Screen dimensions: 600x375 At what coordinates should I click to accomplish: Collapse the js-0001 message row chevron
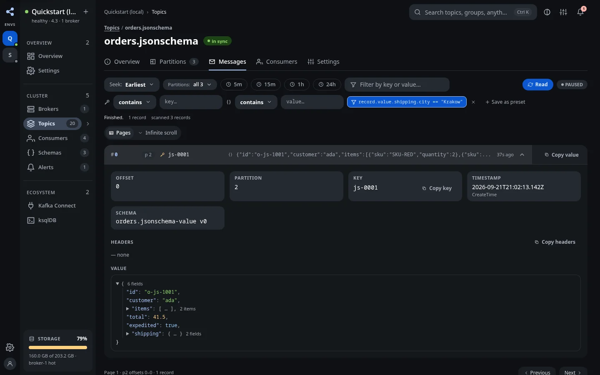[x=522, y=155]
